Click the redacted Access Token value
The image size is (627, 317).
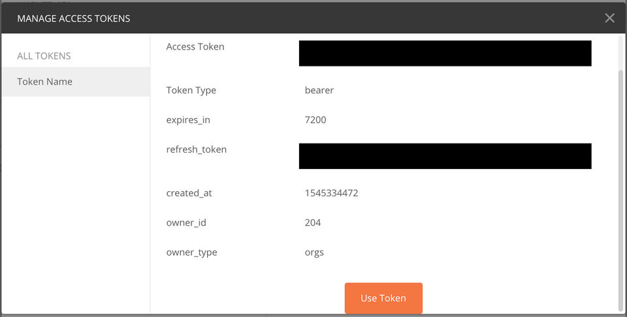pos(445,53)
